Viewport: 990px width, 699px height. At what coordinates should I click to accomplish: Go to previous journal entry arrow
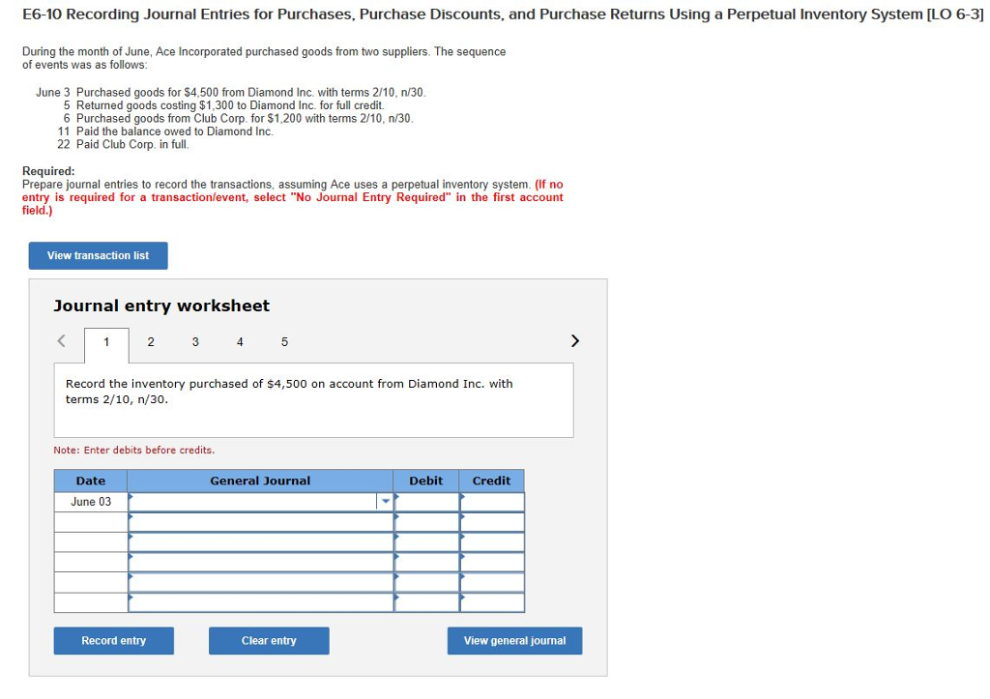click(62, 340)
